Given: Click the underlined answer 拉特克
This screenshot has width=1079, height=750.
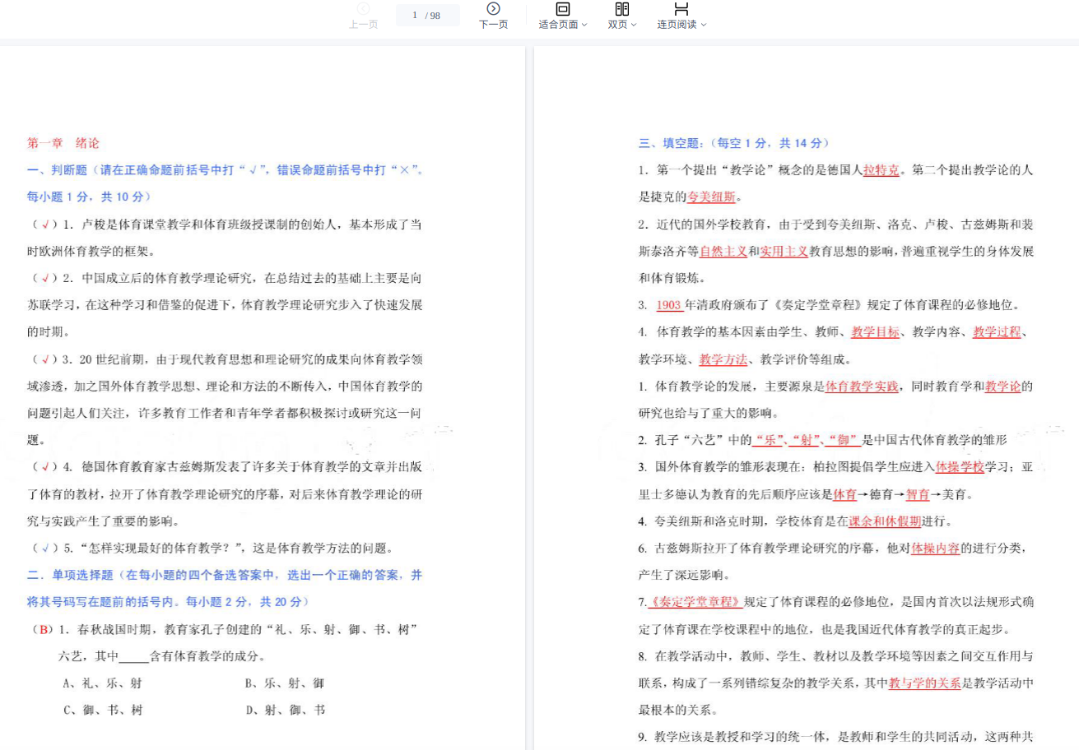Looking at the screenshot, I should pyautogui.click(x=881, y=170).
